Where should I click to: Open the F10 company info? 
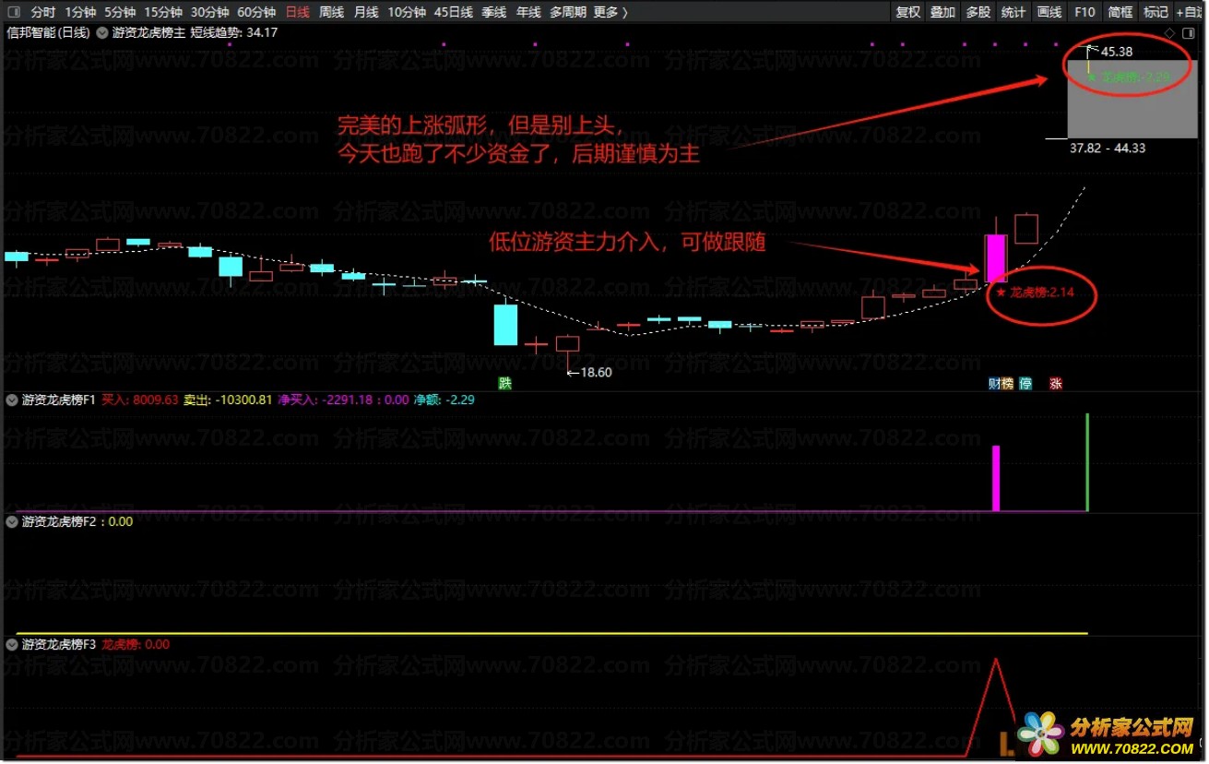(x=1085, y=12)
